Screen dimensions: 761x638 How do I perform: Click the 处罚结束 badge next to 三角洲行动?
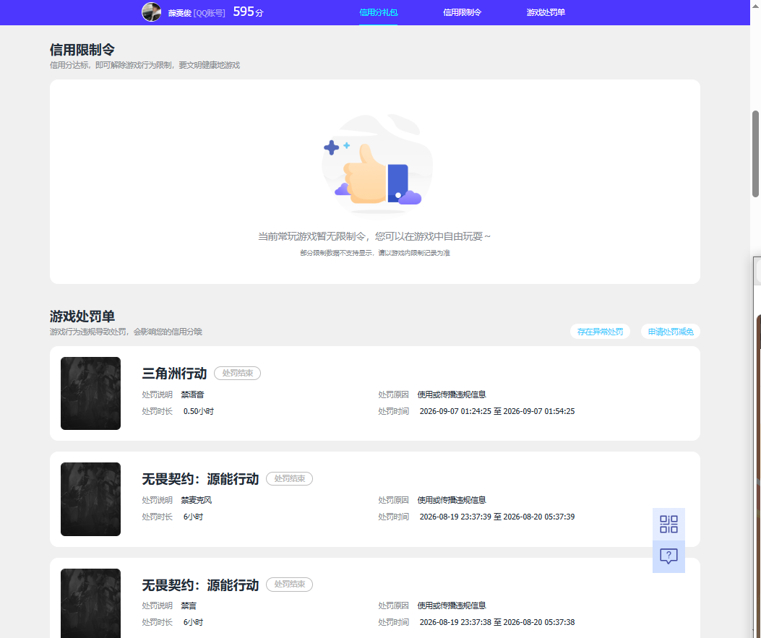(237, 373)
